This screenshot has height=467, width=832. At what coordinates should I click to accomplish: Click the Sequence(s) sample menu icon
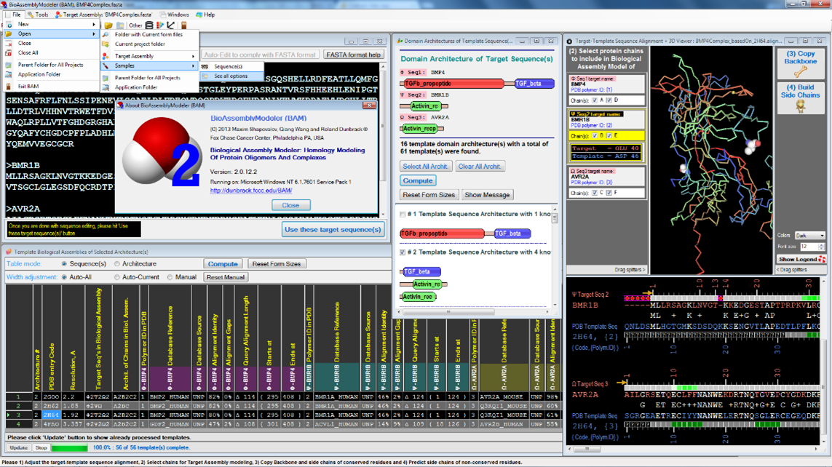pos(205,66)
